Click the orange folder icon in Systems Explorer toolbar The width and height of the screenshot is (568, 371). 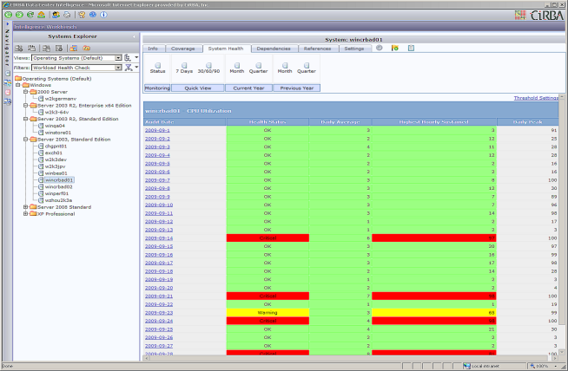pyautogui.click(x=86, y=48)
